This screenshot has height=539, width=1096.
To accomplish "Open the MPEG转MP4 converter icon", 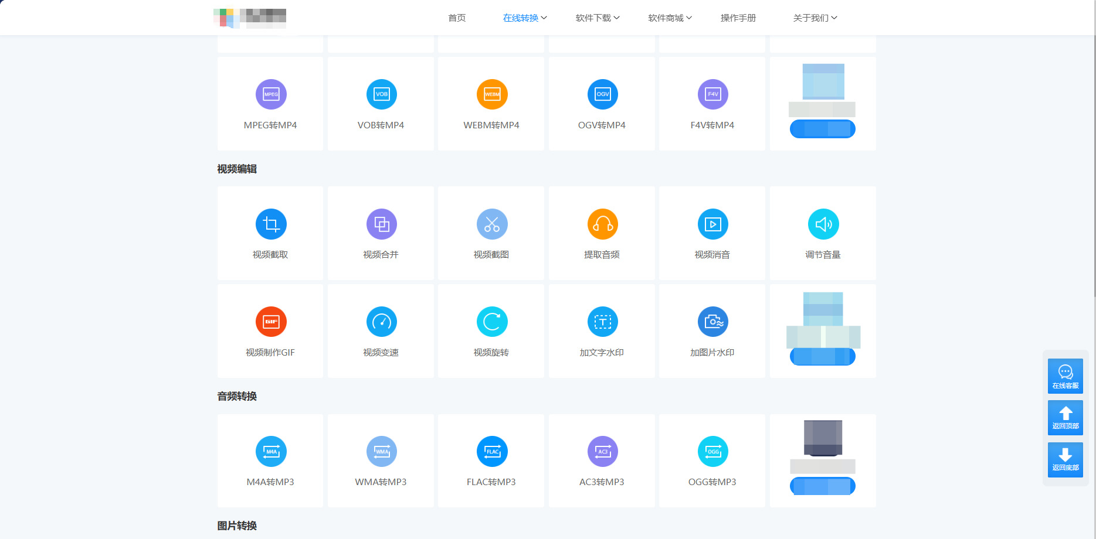I will [271, 94].
